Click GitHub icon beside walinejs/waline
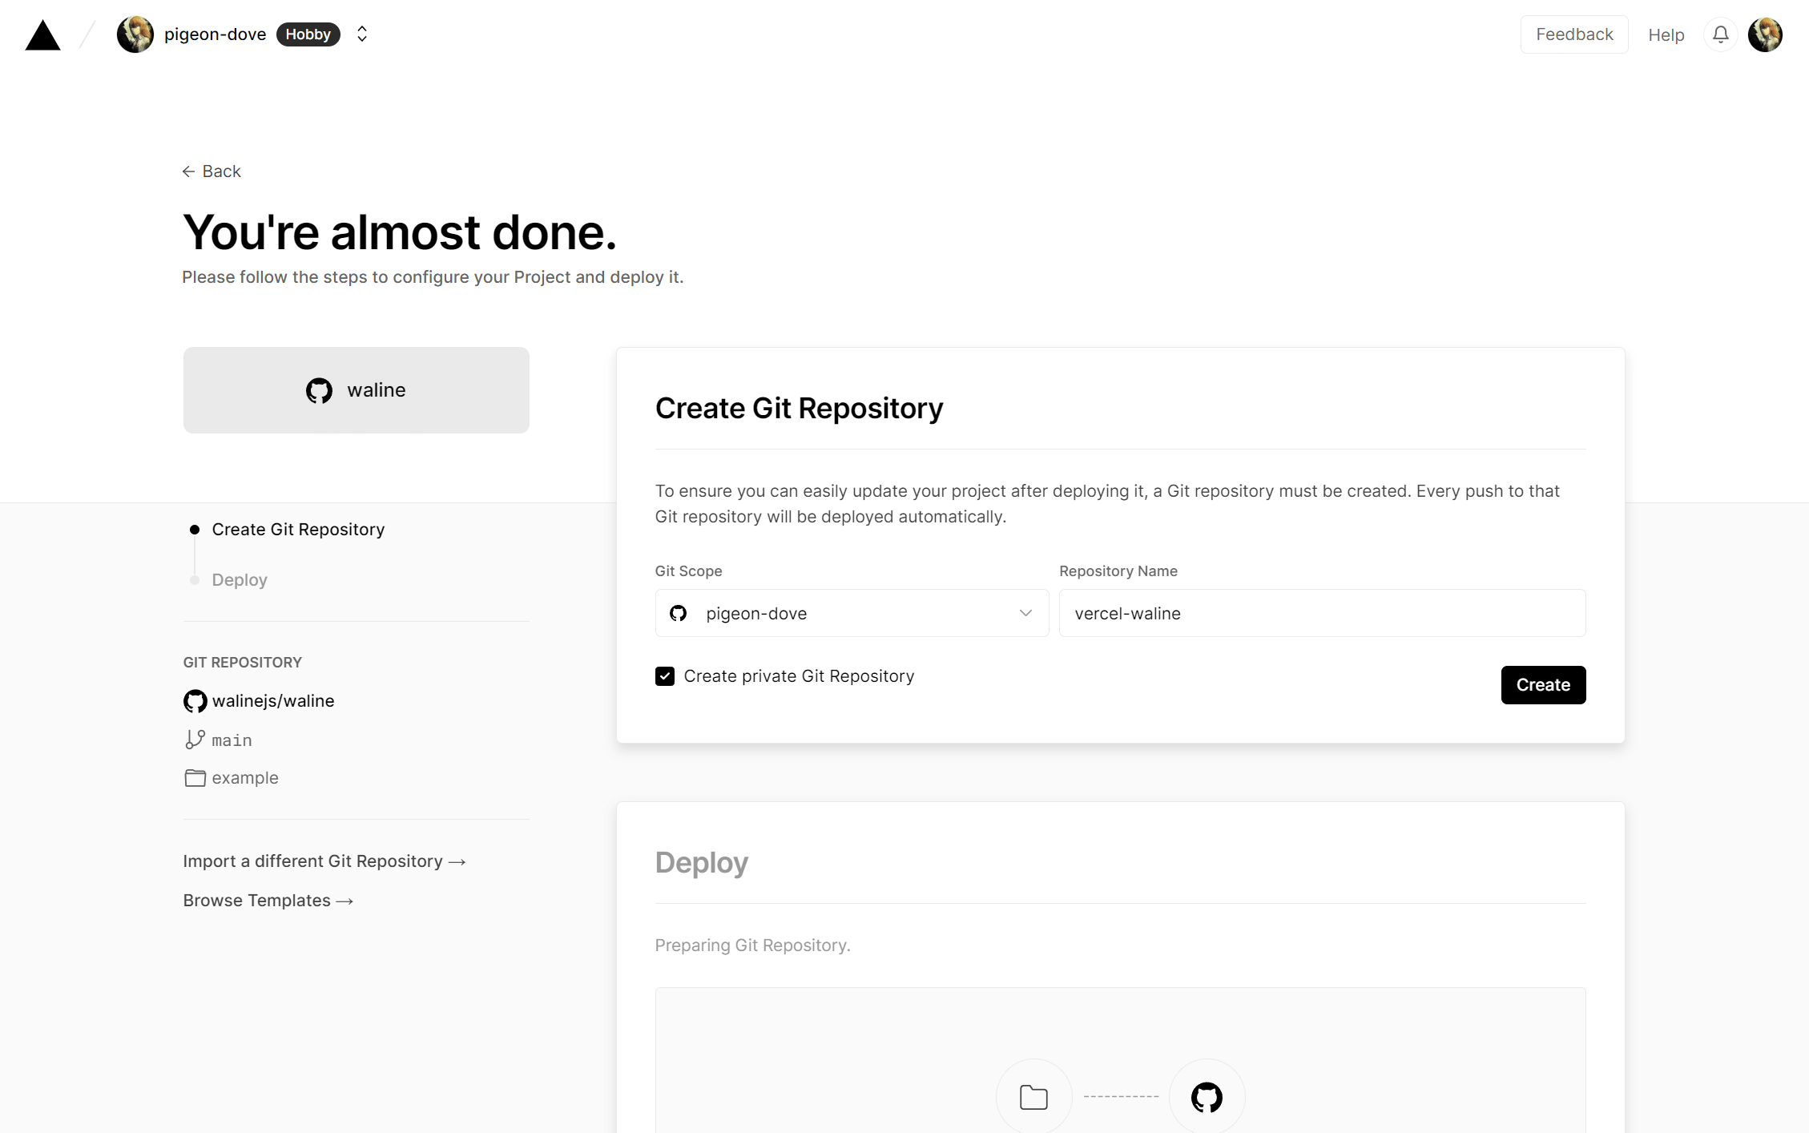The width and height of the screenshot is (1809, 1133). (x=195, y=701)
